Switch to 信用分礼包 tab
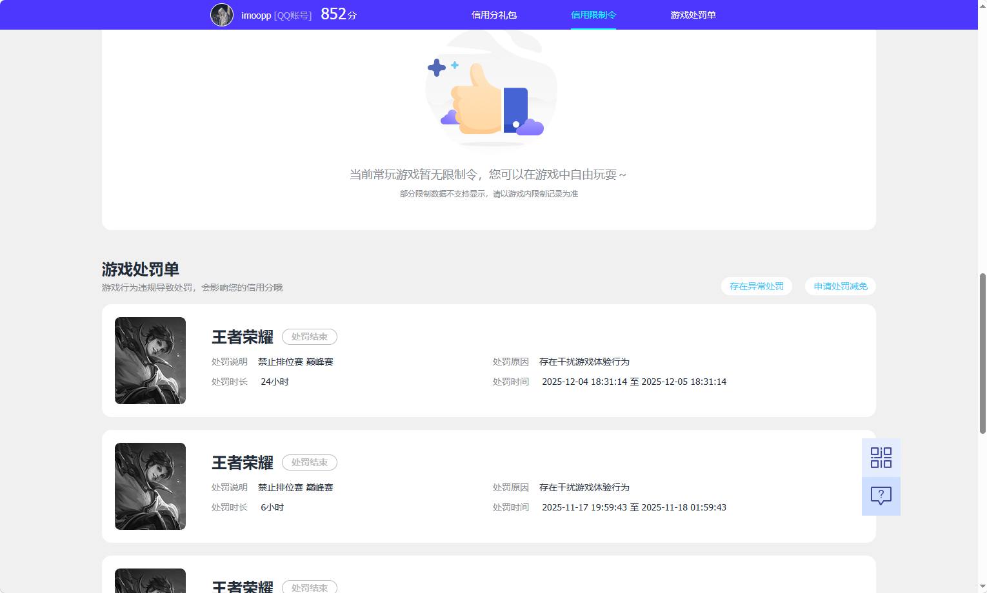The width and height of the screenshot is (987, 593). pyautogui.click(x=494, y=15)
